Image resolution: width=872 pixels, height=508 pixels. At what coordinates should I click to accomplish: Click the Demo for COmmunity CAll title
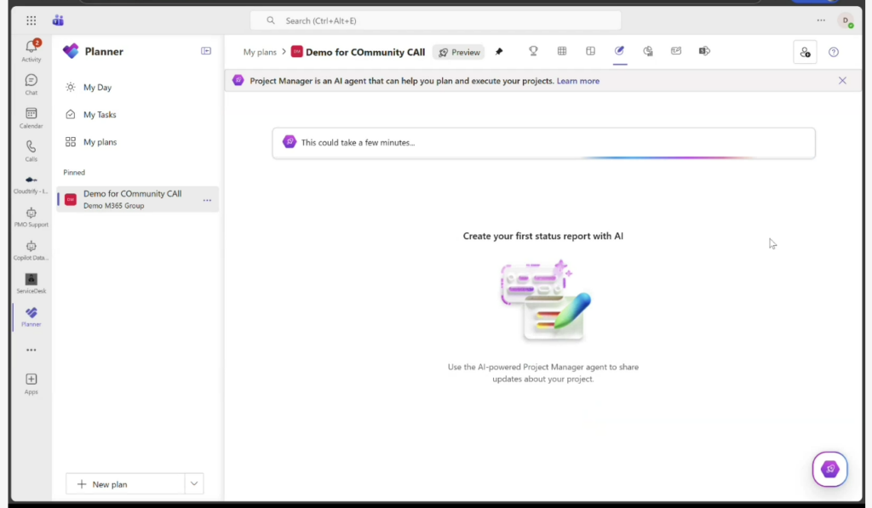[x=365, y=52]
